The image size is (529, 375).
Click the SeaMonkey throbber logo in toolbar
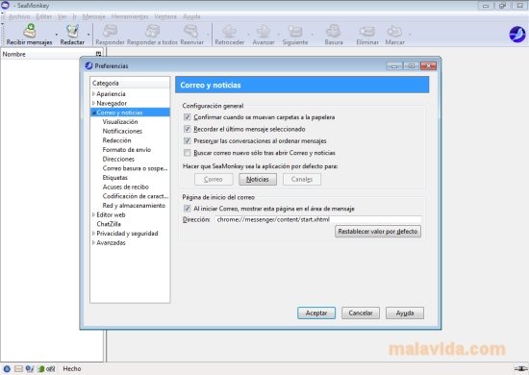pos(517,34)
